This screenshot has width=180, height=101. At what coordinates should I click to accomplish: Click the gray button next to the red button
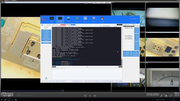[x=68, y=25]
